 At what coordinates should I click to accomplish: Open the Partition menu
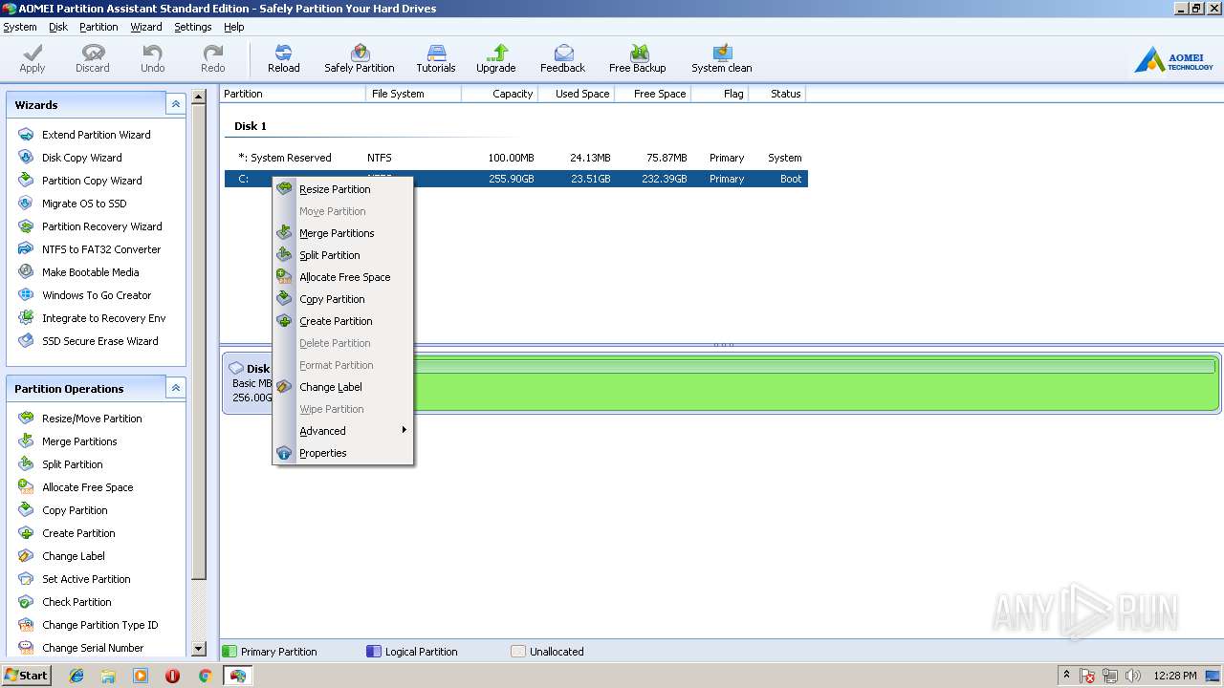click(x=98, y=27)
